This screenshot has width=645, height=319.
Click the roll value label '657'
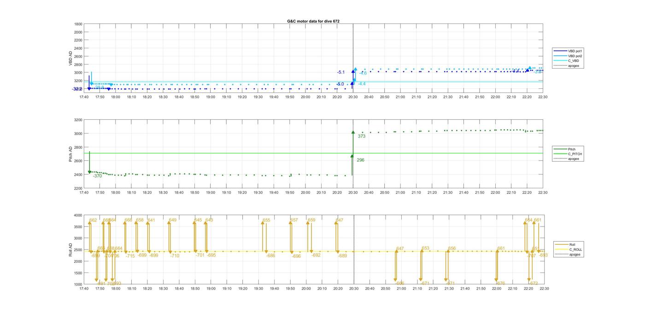point(294,220)
